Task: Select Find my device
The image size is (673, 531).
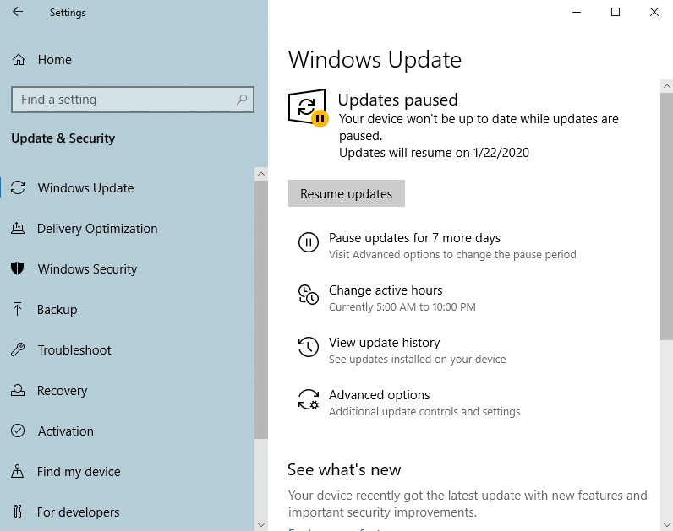Action: click(79, 471)
